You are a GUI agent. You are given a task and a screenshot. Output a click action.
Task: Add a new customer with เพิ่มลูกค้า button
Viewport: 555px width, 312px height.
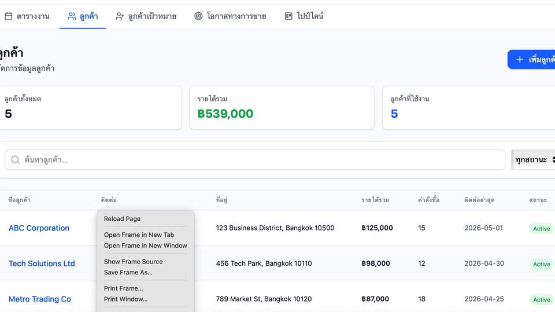point(531,60)
